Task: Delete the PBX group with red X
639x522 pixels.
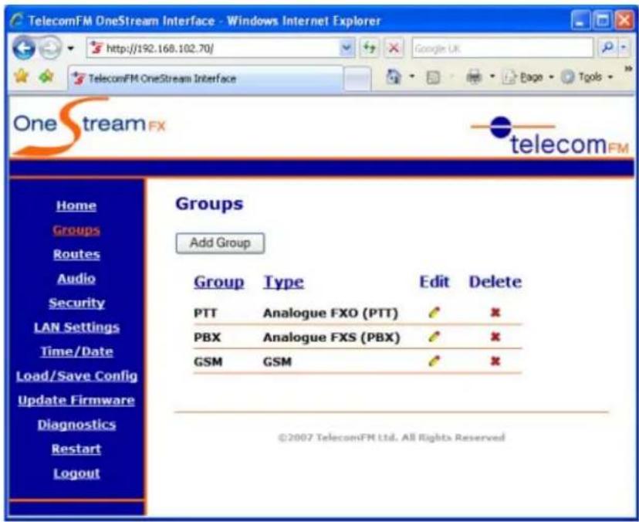Action: coord(495,337)
